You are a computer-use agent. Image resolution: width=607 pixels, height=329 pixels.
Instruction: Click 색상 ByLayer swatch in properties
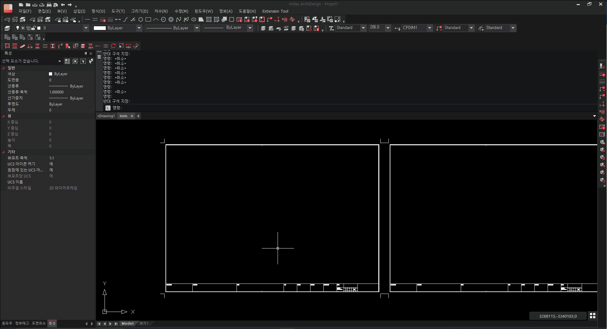(x=51, y=74)
